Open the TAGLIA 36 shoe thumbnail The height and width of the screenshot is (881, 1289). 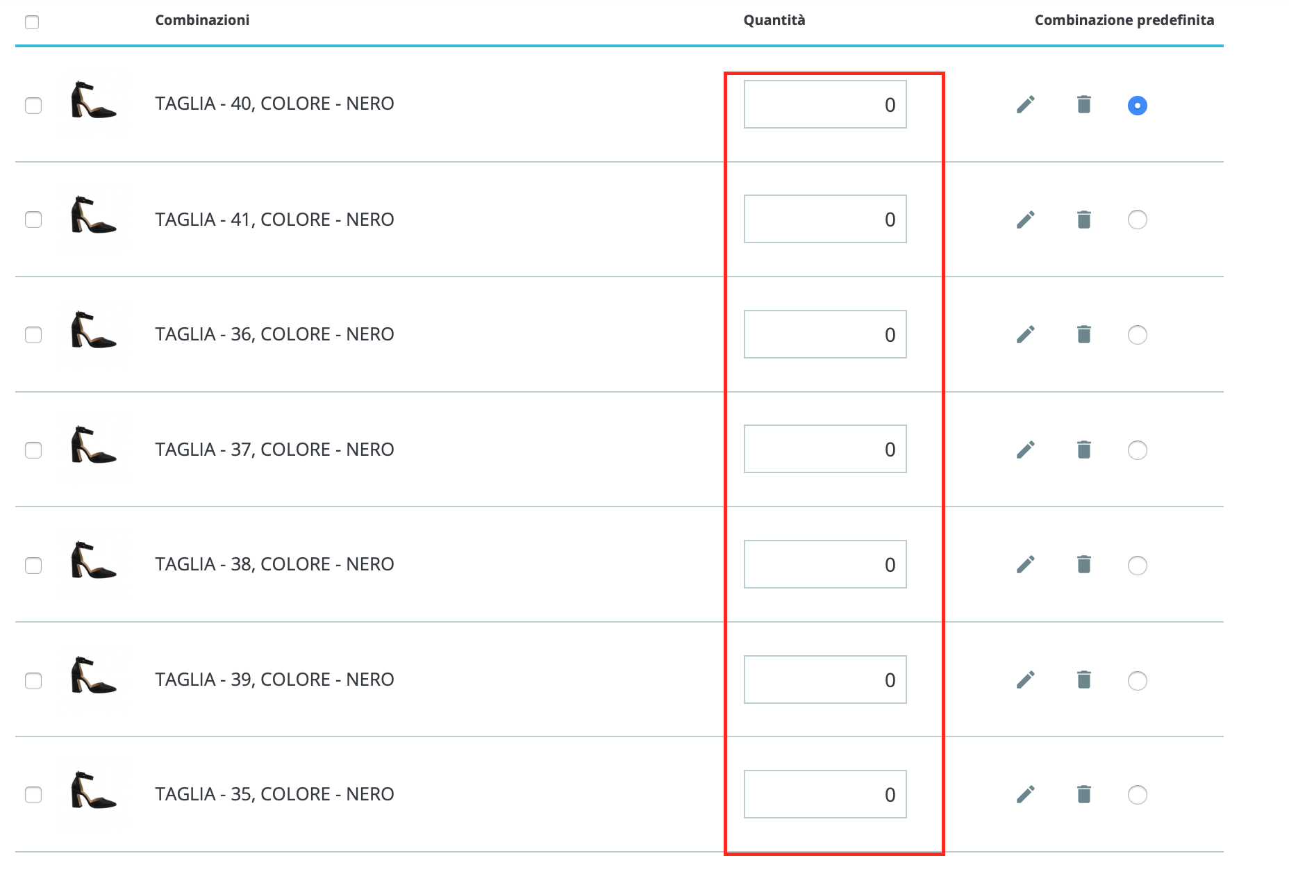94,330
